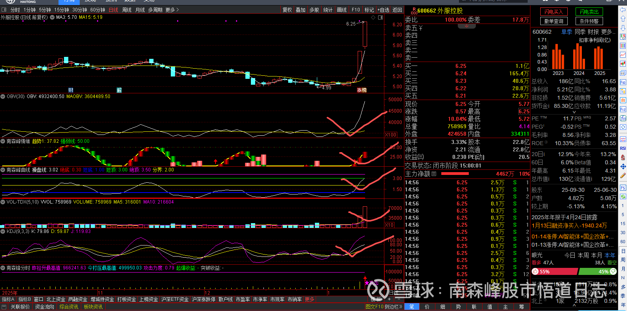The width and height of the screenshot is (627, 311).
Task: Click the green 45% bearish sentiment bar
Action: (x=598, y=271)
